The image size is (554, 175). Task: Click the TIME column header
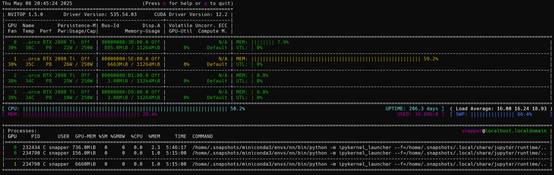pyautogui.click(x=180, y=136)
